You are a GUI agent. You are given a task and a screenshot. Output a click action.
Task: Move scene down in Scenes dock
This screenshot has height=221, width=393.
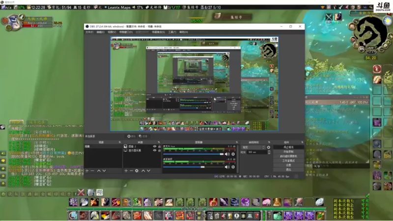coord(104,170)
